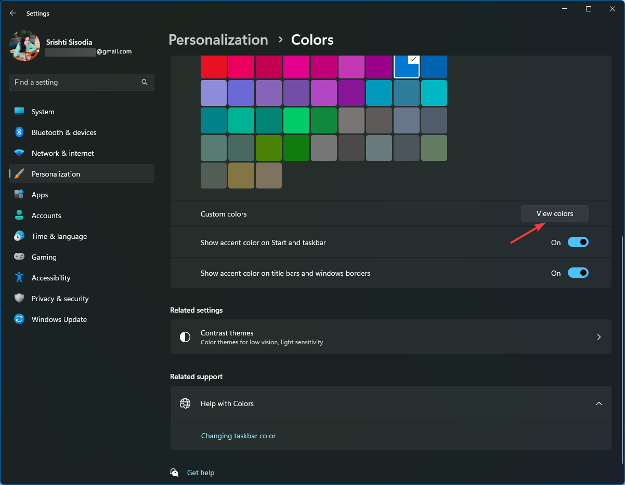
Task: Go to Bluetooth & devices
Action: 82,132
